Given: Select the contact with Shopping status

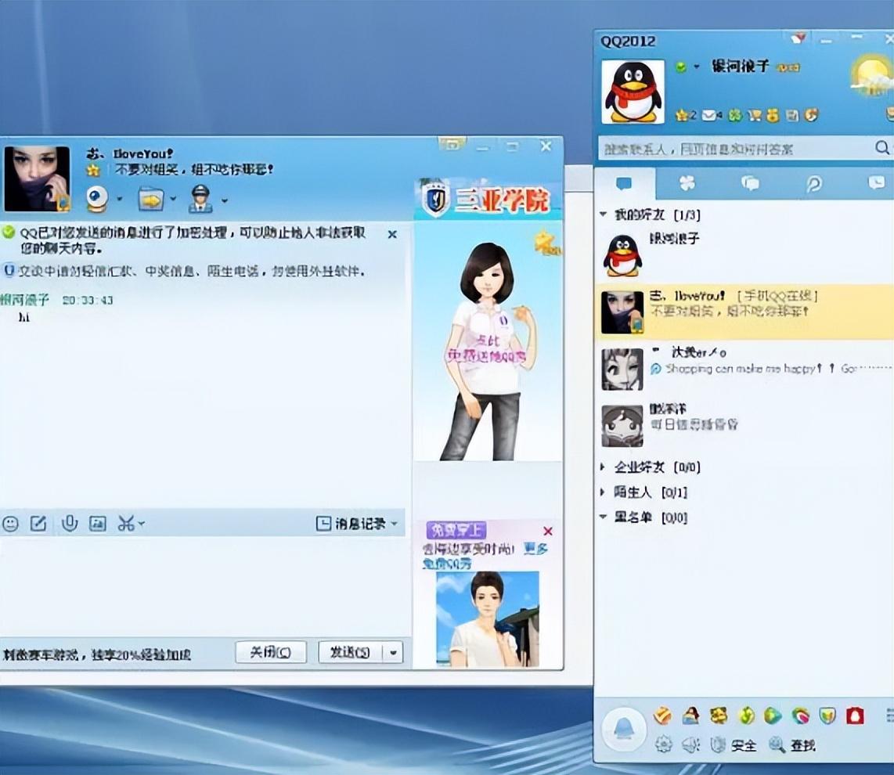Looking at the screenshot, I should tap(744, 369).
